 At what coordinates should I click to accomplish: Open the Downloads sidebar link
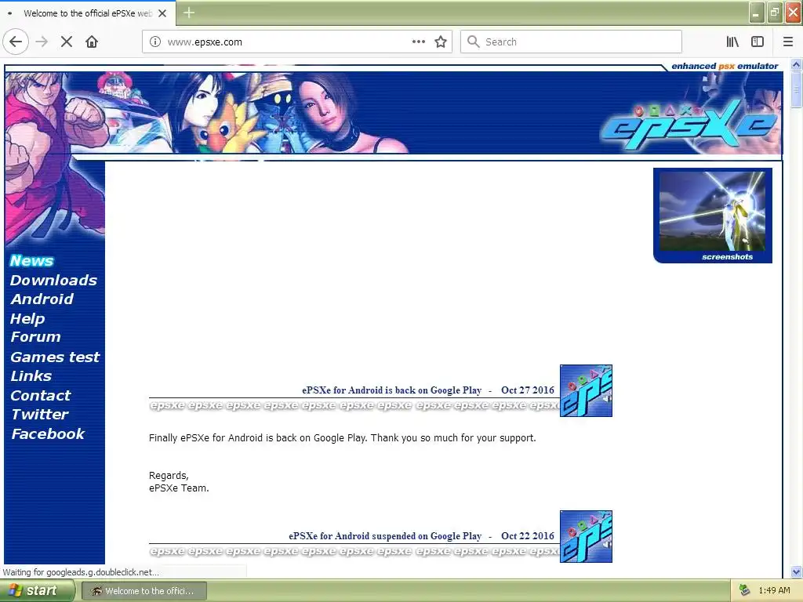(x=53, y=280)
